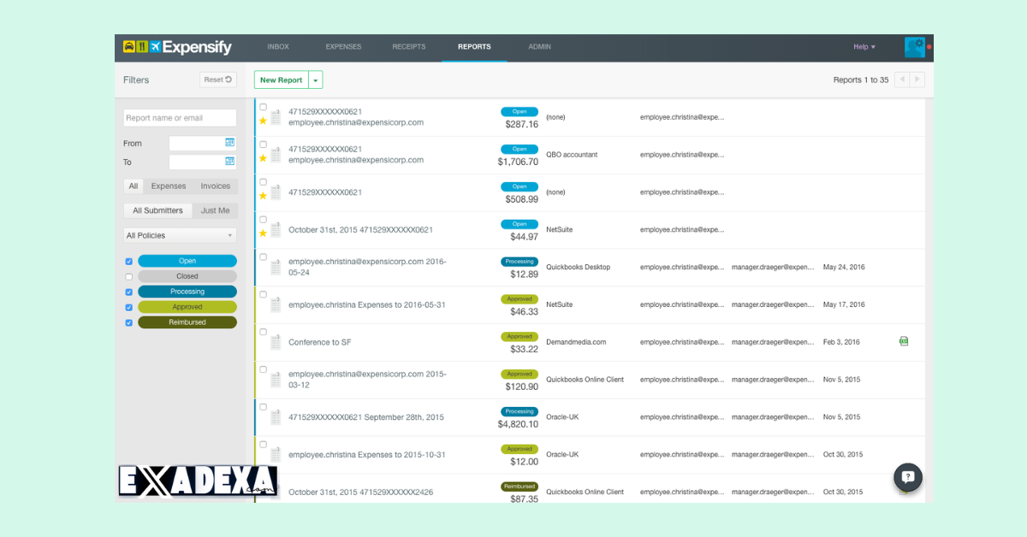The image size is (1027, 537).
Task: Click the report document icon for Conference to SF
Action: 275,341
